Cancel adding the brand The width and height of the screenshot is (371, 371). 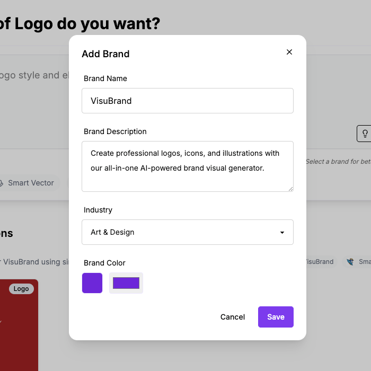(x=233, y=317)
